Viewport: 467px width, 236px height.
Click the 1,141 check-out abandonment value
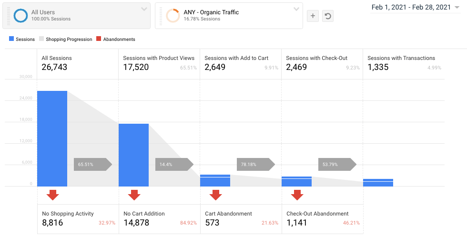click(296, 223)
